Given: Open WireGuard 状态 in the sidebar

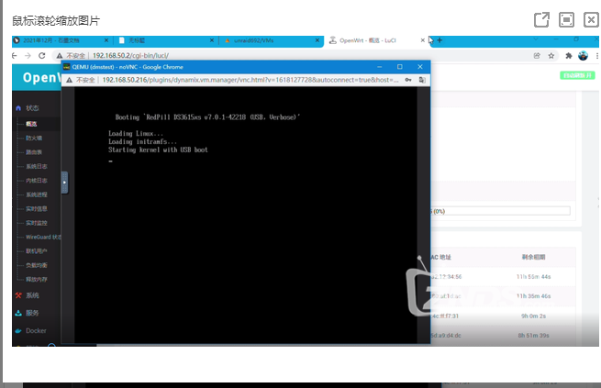Looking at the screenshot, I should point(43,238).
